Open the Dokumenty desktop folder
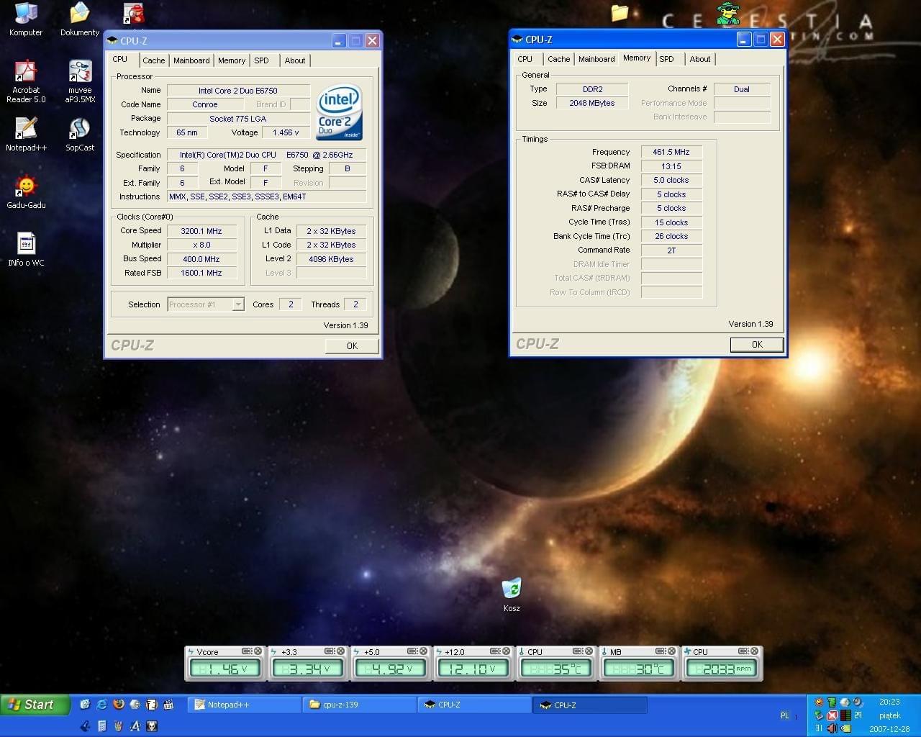 tap(80, 19)
